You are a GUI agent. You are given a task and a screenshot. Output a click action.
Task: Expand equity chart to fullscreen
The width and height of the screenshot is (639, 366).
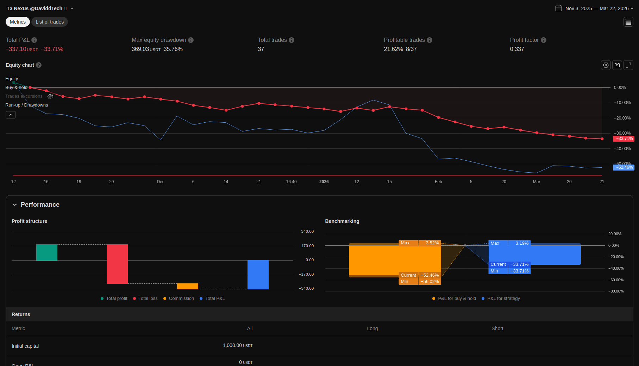(x=628, y=65)
